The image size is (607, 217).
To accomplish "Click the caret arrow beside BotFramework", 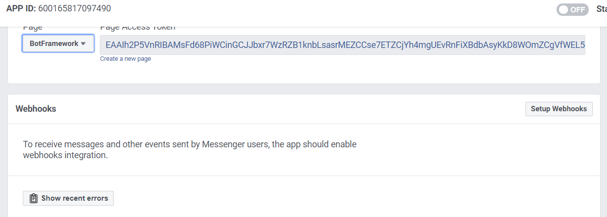I will [x=84, y=43].
